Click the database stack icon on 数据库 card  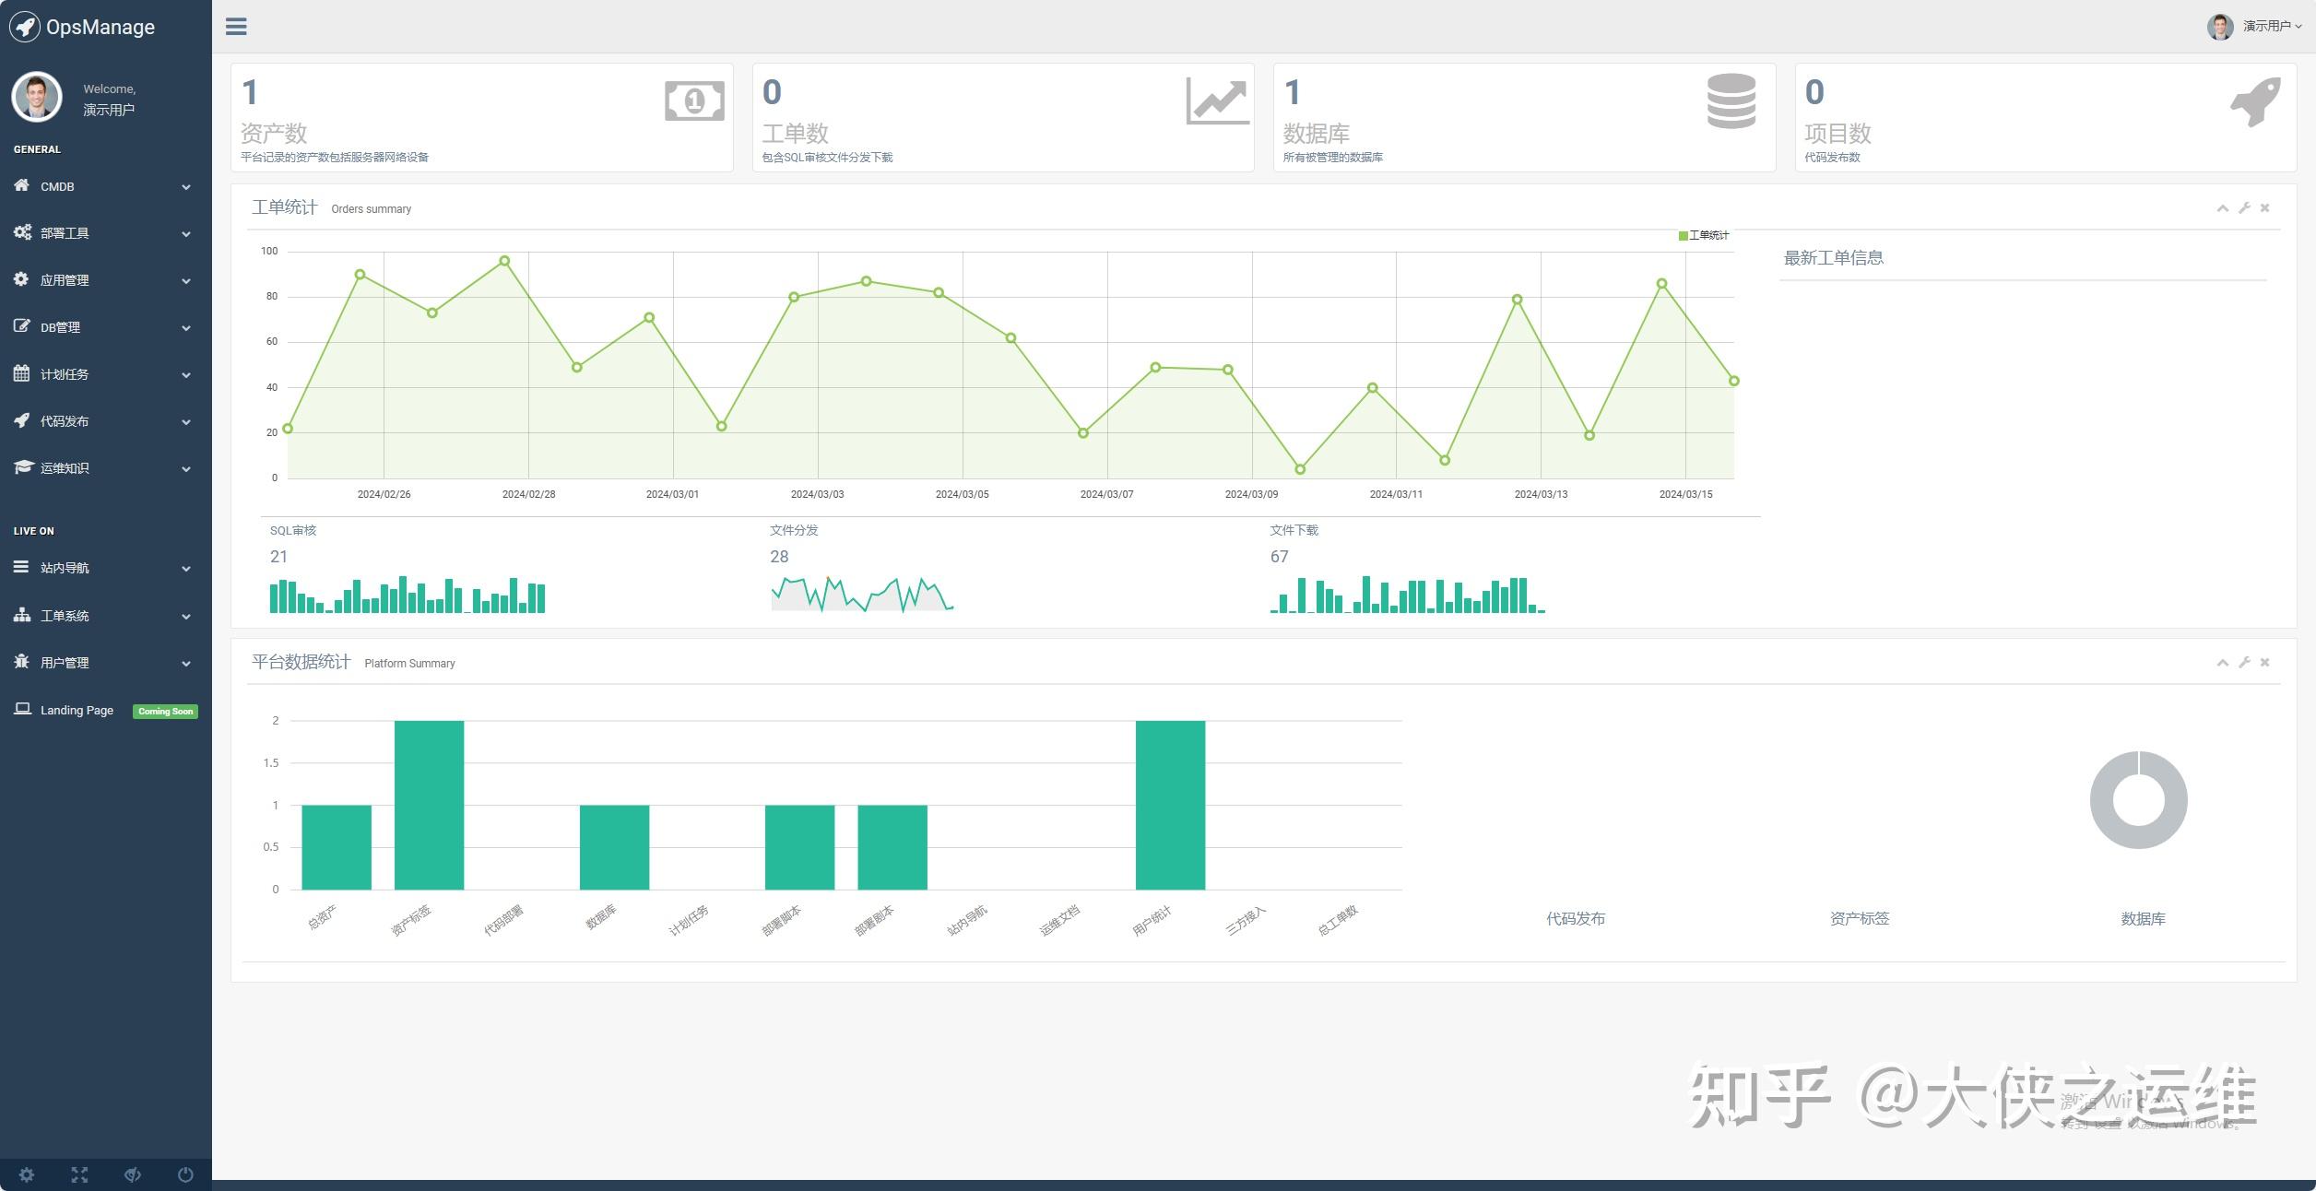coord(1731,100)
